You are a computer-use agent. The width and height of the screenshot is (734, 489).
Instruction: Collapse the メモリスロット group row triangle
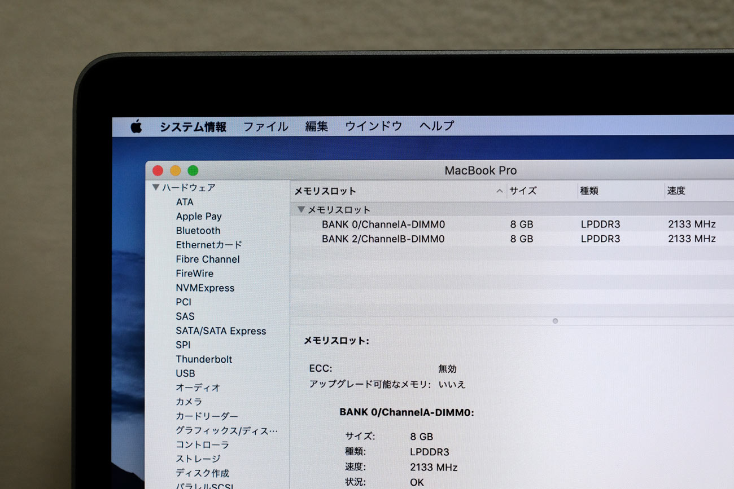pos(301,209)
